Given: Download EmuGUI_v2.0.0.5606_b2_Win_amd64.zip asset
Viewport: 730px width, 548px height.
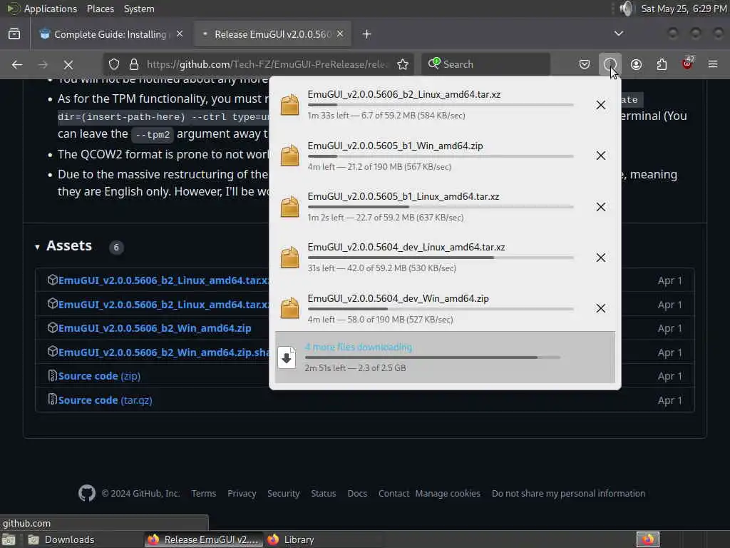Looking at the screenshot, I should (155, 328).
